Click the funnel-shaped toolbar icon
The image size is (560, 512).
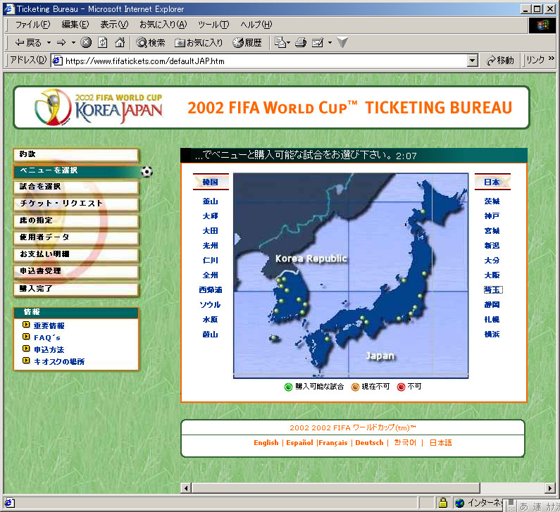(342, 43)
